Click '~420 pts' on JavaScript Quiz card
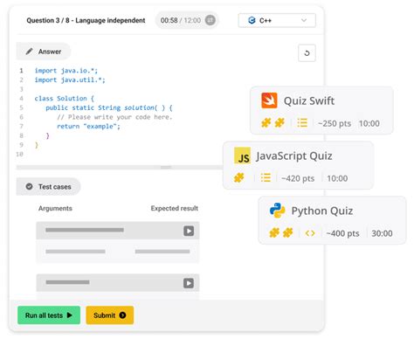 (298, 178)
